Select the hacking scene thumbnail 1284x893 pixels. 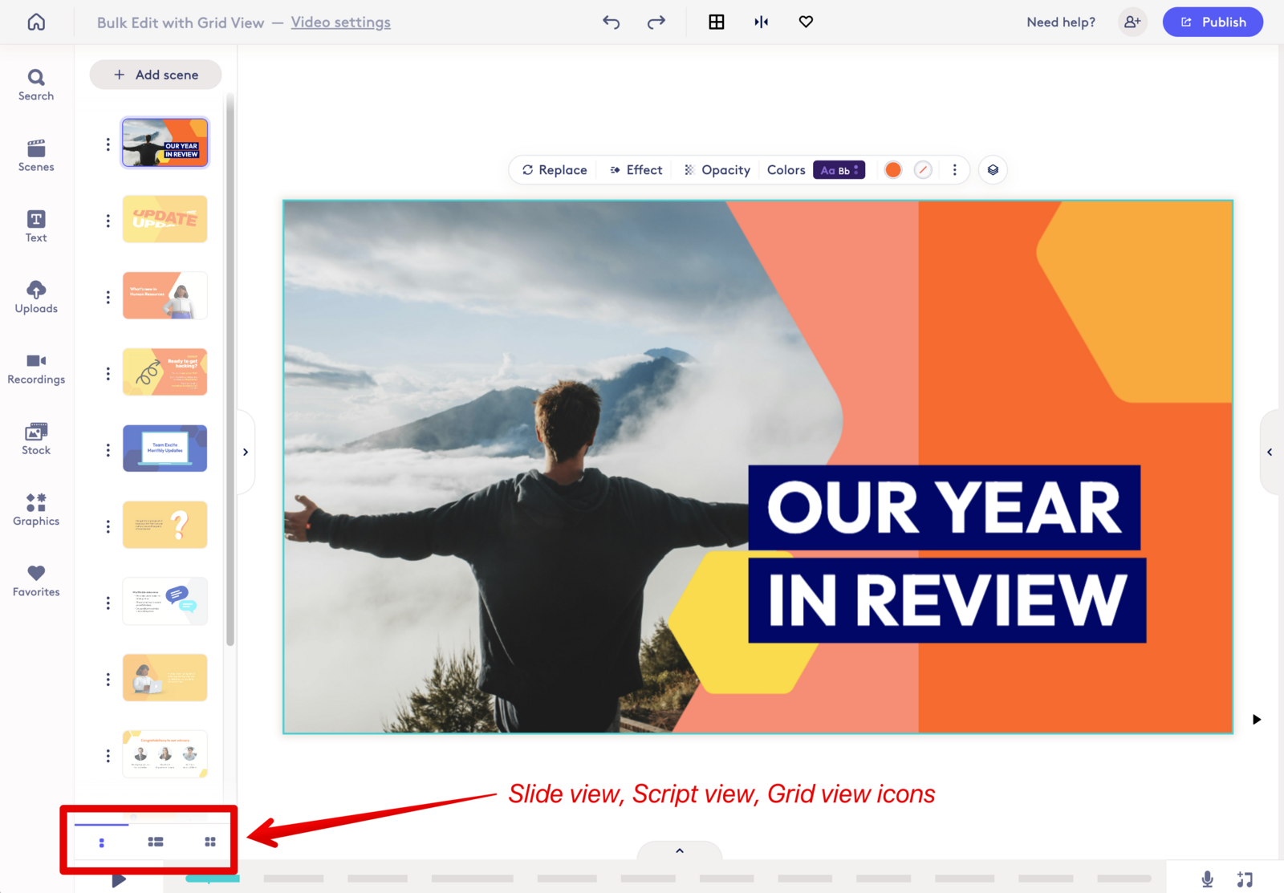tap(165, 371)
